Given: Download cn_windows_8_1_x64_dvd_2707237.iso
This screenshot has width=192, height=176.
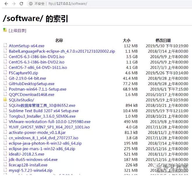Looking at the screenshot, I should click(43, 138).
